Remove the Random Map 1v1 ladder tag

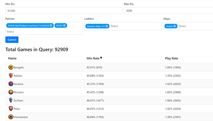(106, 26)
